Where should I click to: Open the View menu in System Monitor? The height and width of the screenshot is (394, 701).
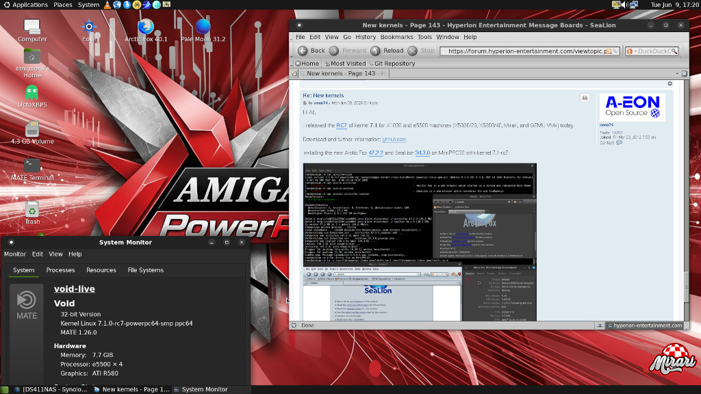pyautogui.click(x=55, y=254)
